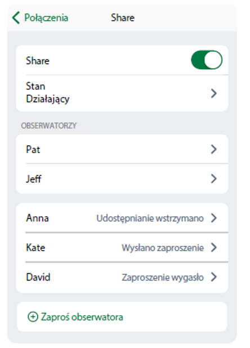Expand the chevron next to Stan
The image size is (250, 348).
coord(213,93)
